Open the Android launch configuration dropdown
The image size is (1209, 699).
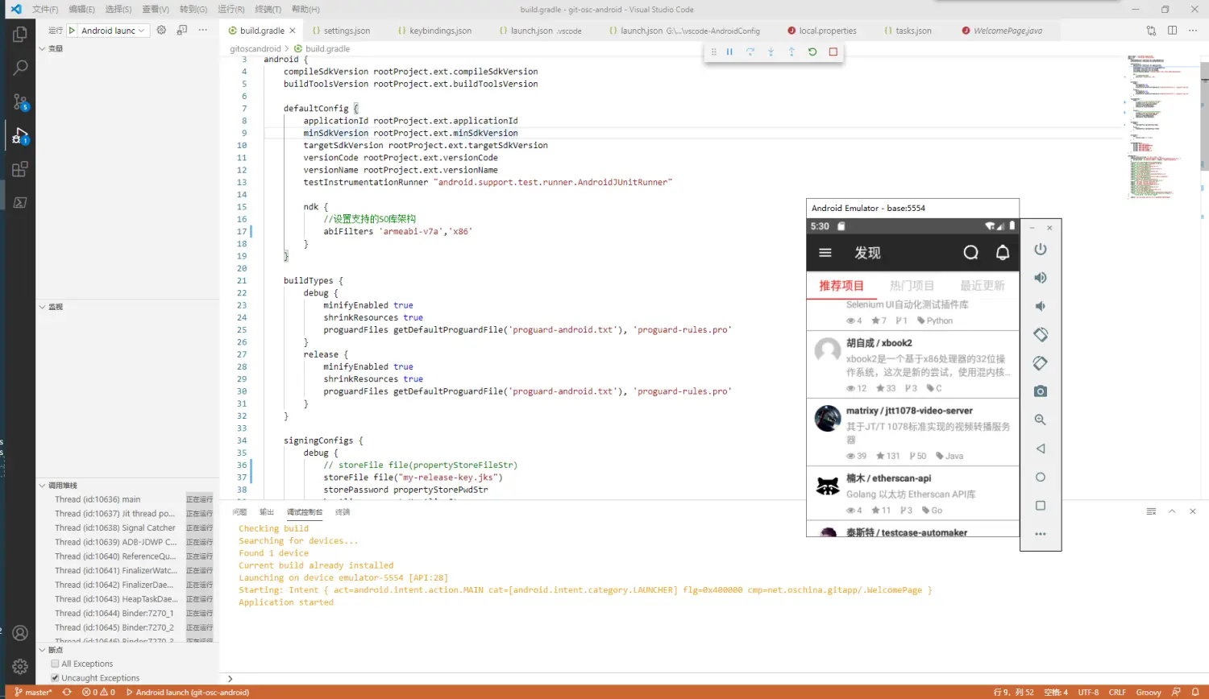point(113,31)
